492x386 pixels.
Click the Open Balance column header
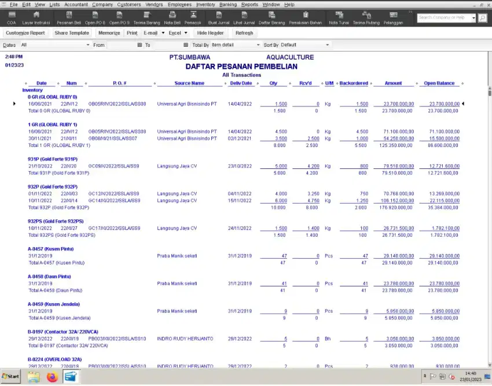point(439,83)
